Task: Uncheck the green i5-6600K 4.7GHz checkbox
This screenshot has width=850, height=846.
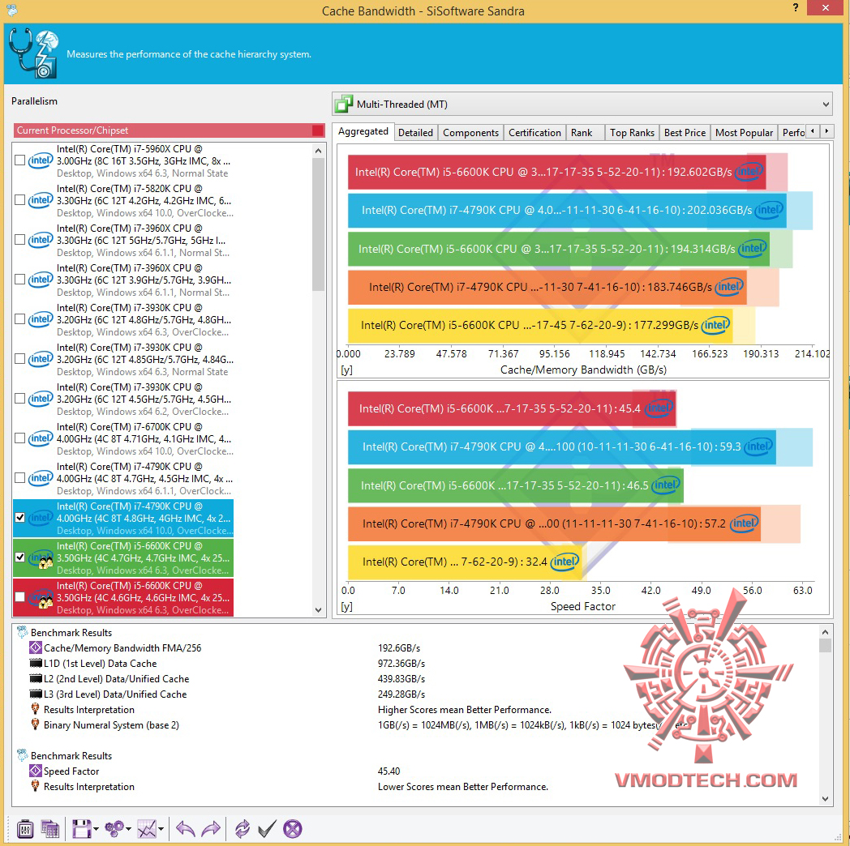Action: (x=20, y=557)
